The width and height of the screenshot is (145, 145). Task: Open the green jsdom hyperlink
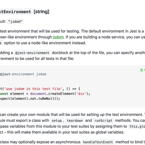(x=58, y=37)
